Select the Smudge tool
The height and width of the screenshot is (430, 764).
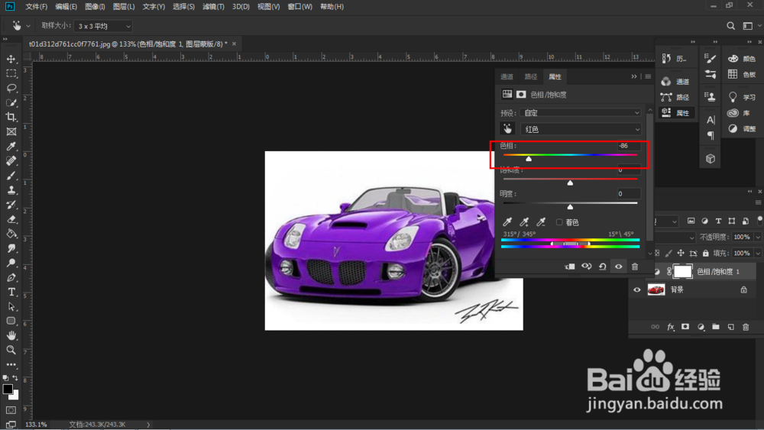(x=11, y=248)
